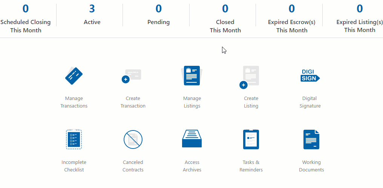Open the Tasks & Reminders clipboard icon

point(251,139)
